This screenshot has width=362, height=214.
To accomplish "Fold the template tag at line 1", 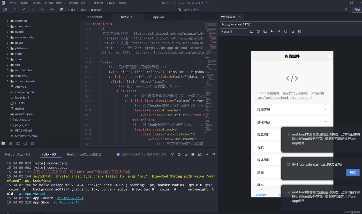I will 90,24.
